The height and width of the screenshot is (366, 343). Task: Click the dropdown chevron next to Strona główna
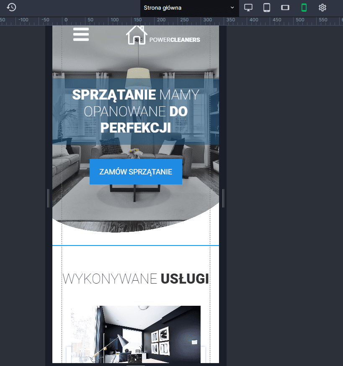click(x=232, y=8)
